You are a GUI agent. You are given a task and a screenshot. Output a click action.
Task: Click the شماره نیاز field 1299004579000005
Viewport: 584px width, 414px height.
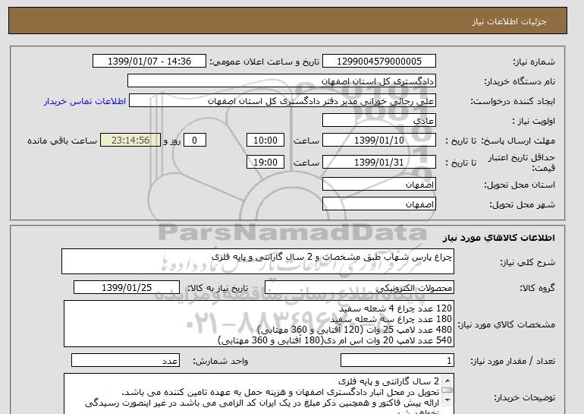point(378,62)
